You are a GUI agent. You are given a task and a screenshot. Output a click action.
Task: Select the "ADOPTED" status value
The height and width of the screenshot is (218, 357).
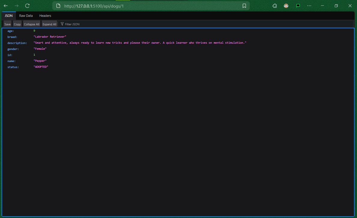[41, 67]
